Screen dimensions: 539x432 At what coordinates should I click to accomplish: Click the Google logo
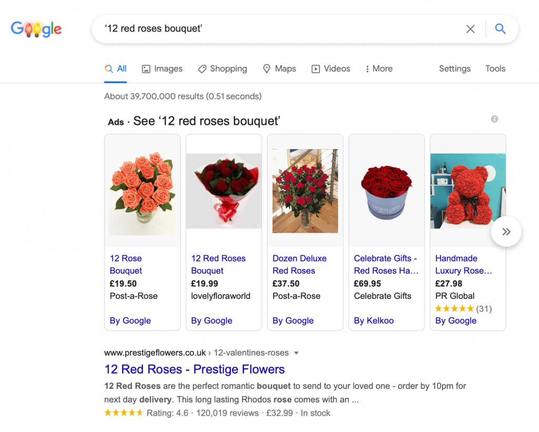tap(36, 29)
